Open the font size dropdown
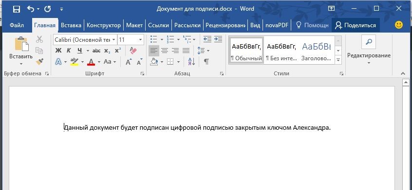412x190 pixels. (141, 40)
